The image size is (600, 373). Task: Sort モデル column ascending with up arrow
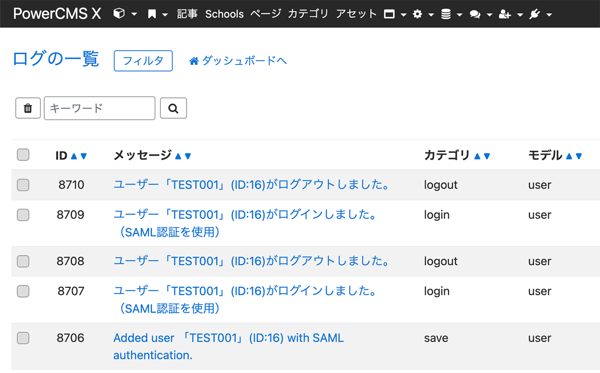tap(569, 156)
